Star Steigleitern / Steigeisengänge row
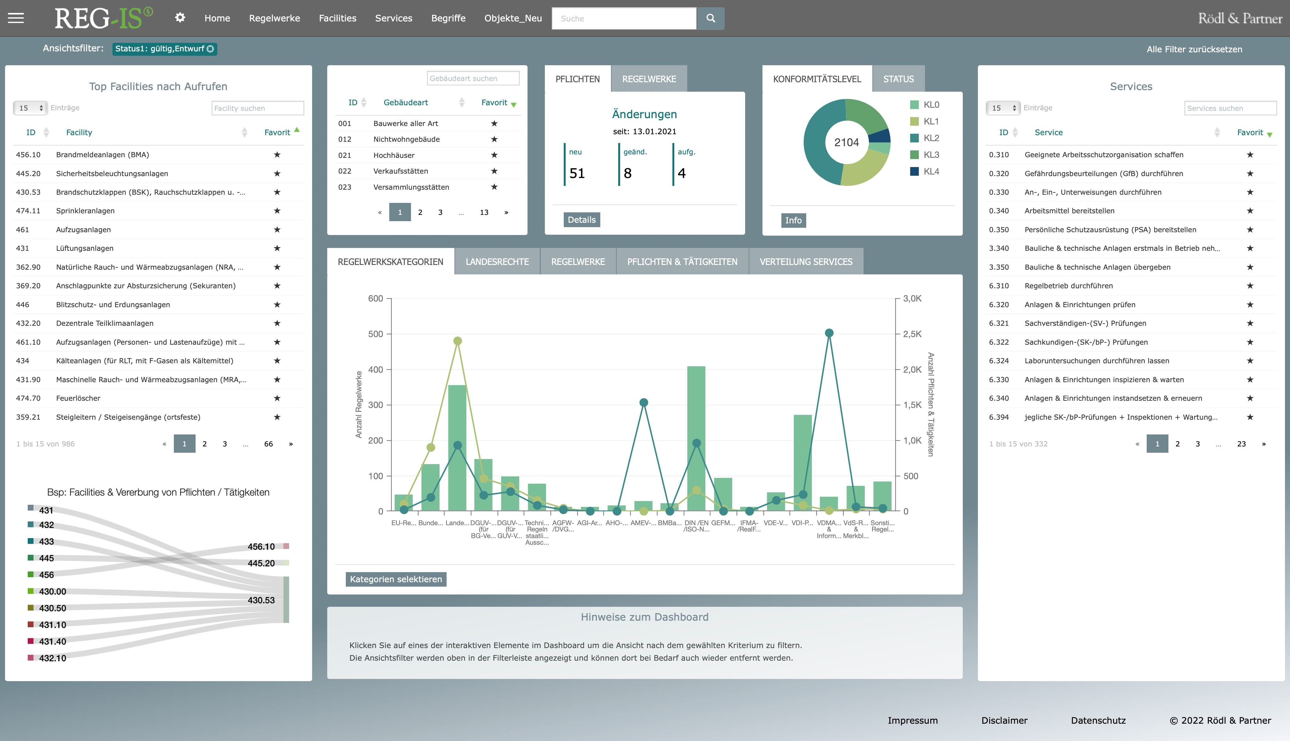The height and width of the screenshot is (741, 1290). pos(277,417)
